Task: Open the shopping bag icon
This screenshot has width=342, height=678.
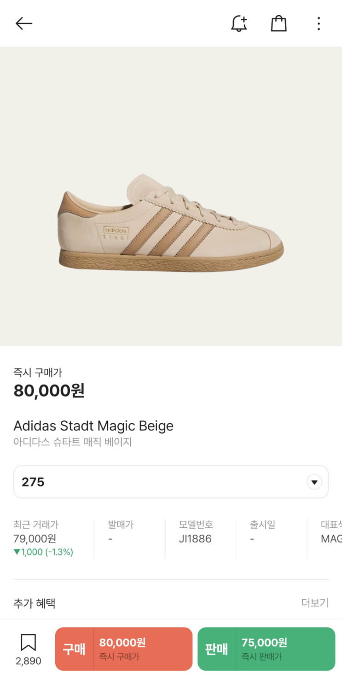Action: 278,23
